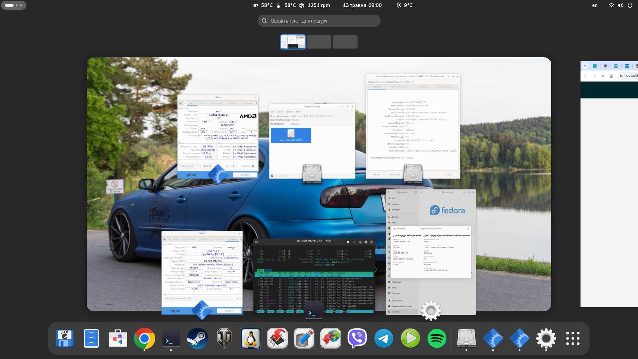Open CPU-X dock icon beside the Settings gear
This screenshot has height=359, width=638.
519,338
